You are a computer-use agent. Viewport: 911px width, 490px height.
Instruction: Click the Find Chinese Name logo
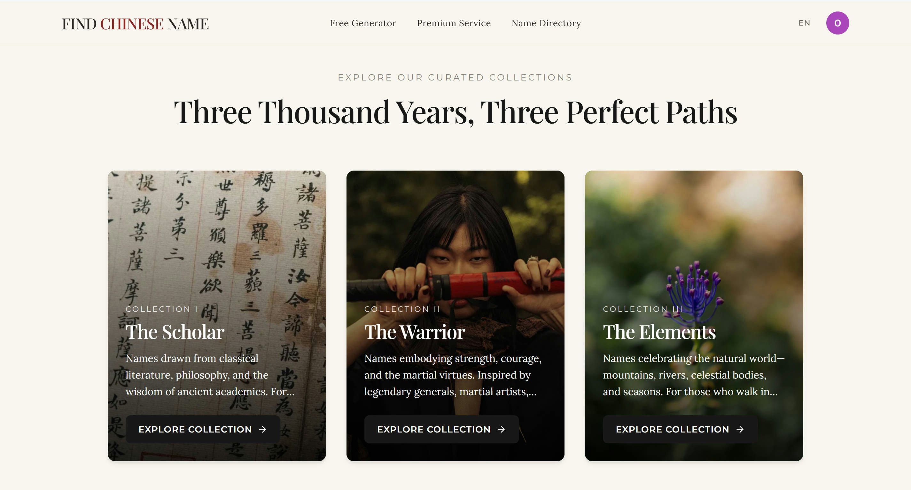pos(136,24)
